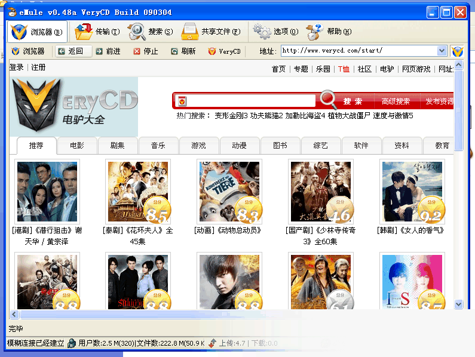
Task: Switch to the 软件 tab
Action: (x=361, y=146)
